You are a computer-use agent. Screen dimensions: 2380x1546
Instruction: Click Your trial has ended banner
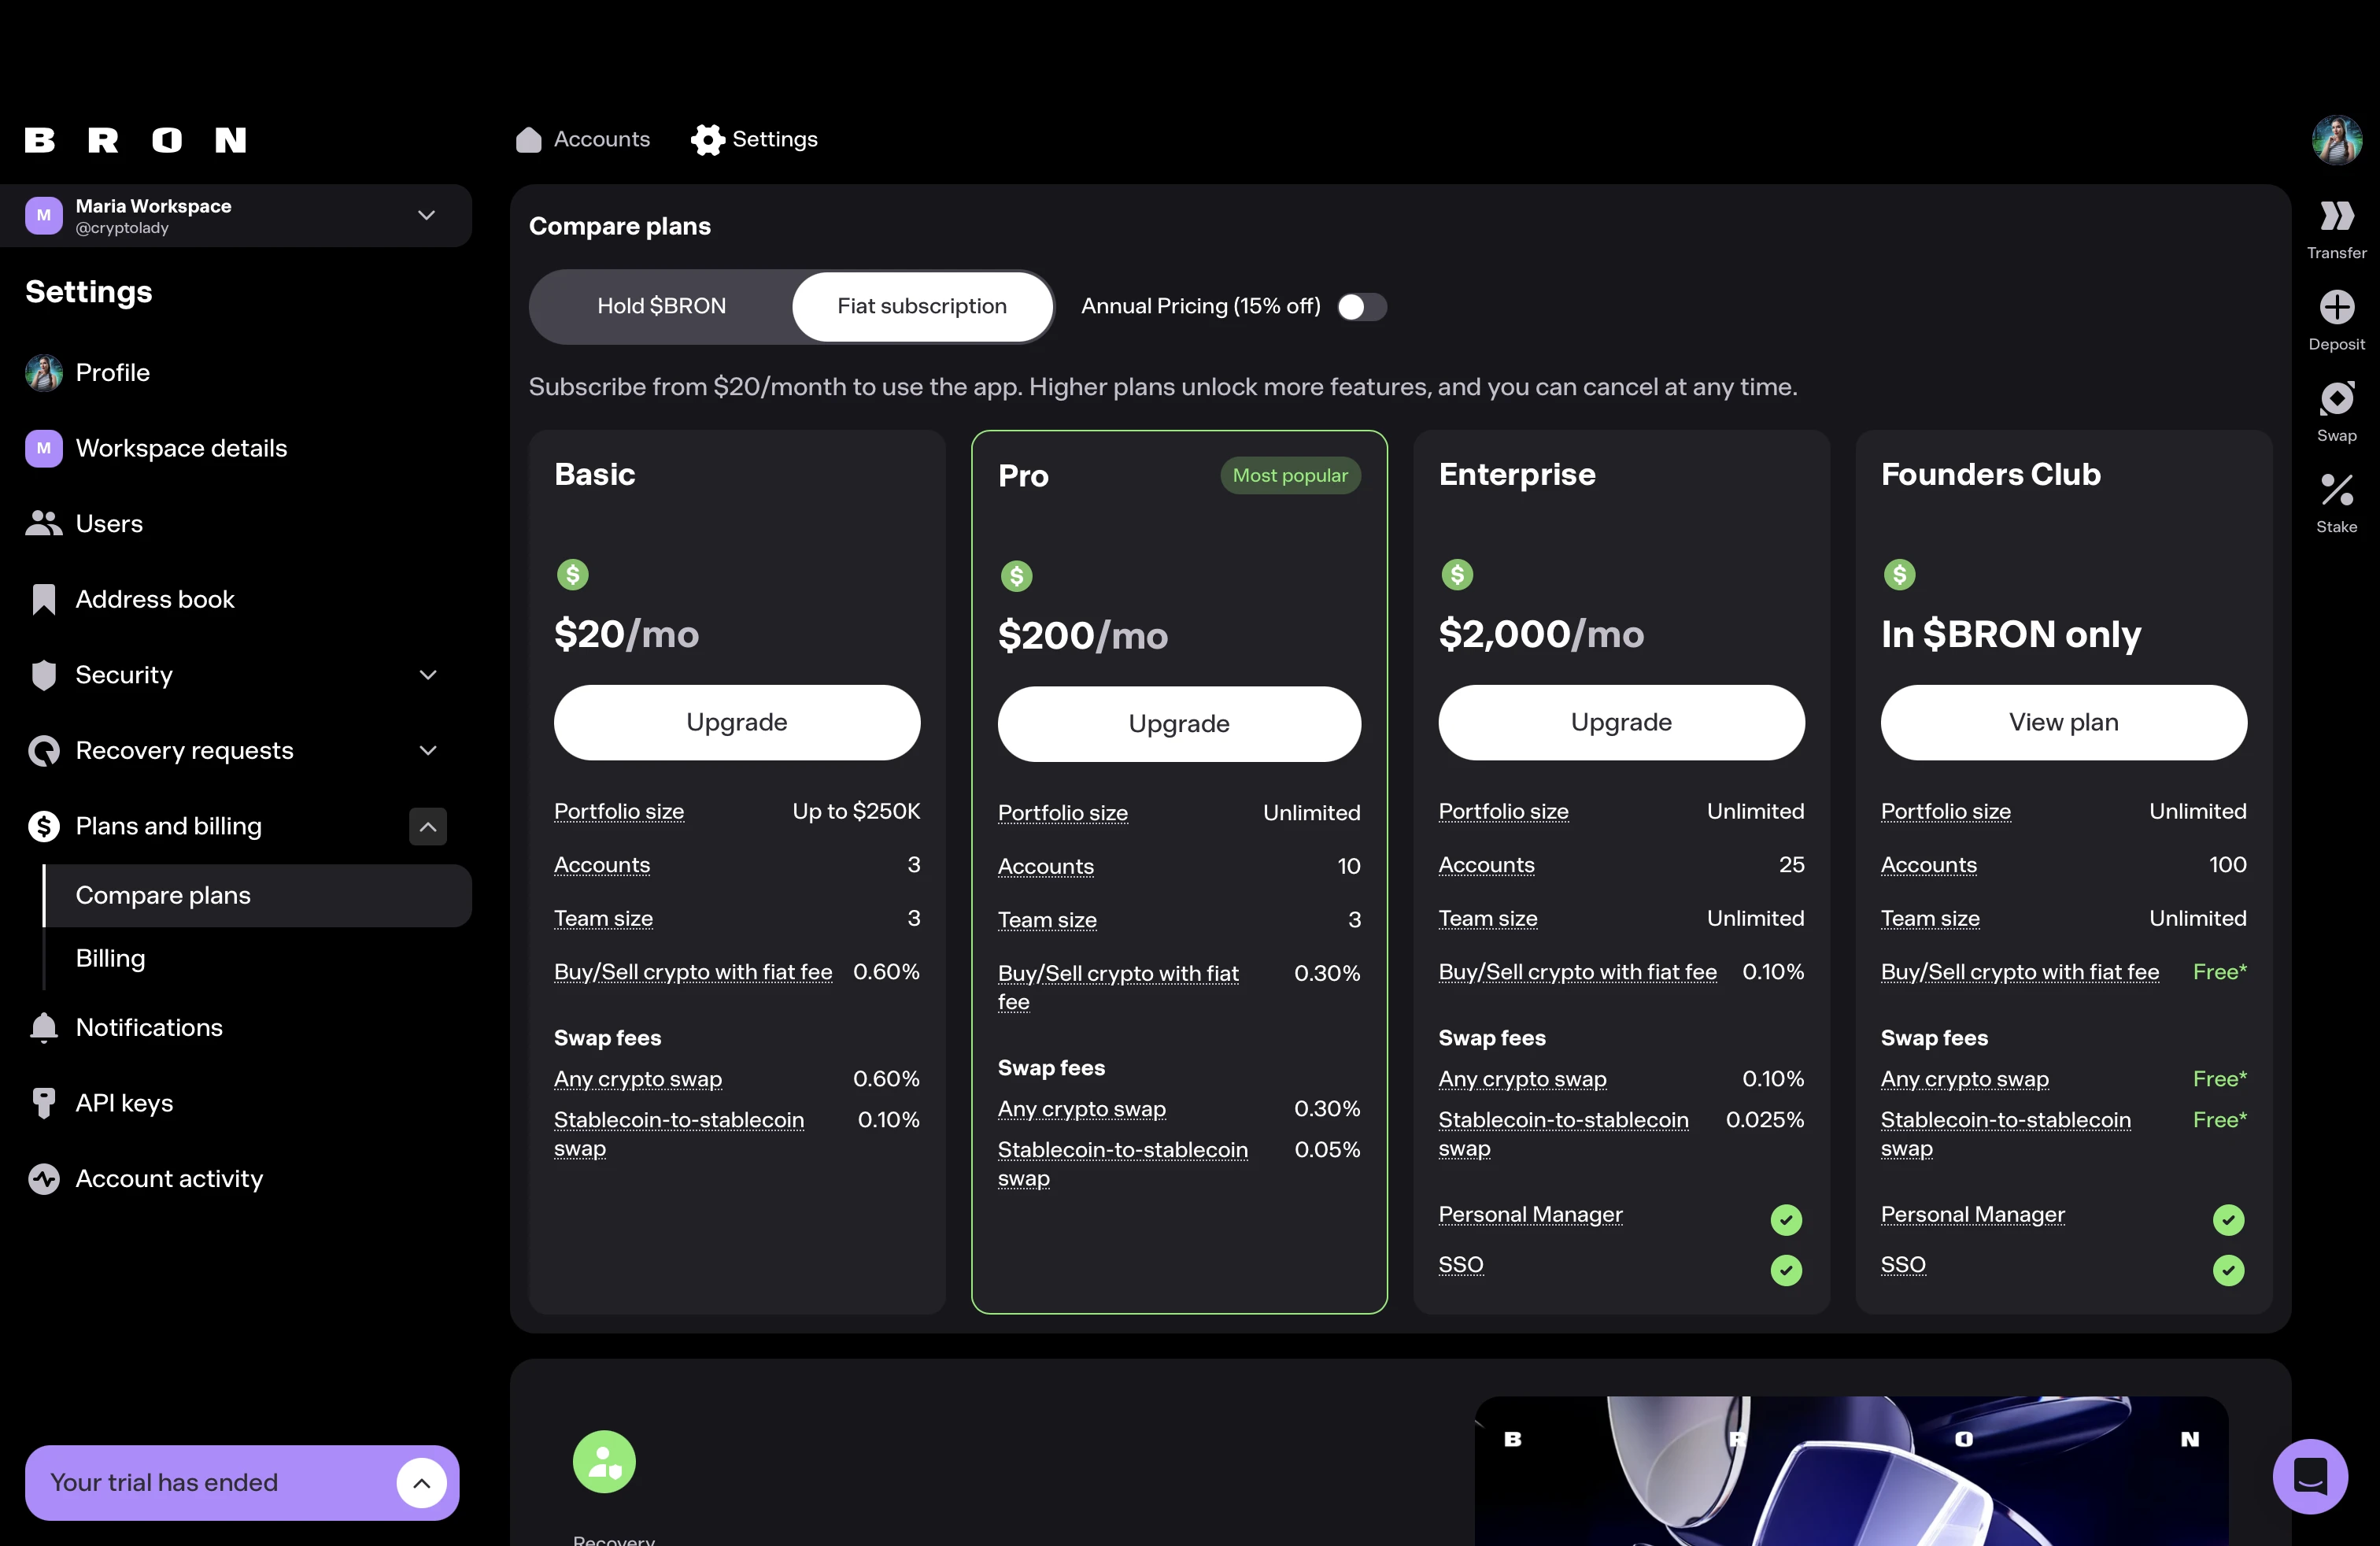[242, 1482]
